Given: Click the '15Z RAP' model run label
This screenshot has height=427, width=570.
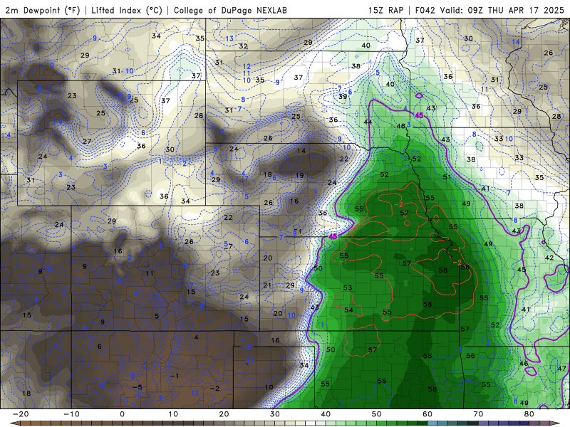Looking at the screenshot, I should [x=385, y=10].
